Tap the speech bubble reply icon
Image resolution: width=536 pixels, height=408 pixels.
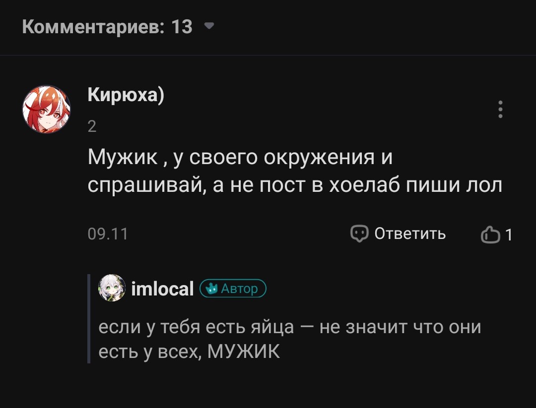[359, 233]
